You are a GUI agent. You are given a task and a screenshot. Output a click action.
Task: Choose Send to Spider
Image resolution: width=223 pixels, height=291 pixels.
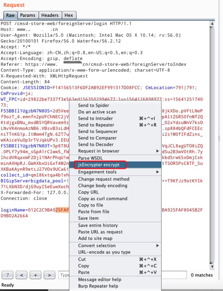pyautogui.click(x=115, y=105)
